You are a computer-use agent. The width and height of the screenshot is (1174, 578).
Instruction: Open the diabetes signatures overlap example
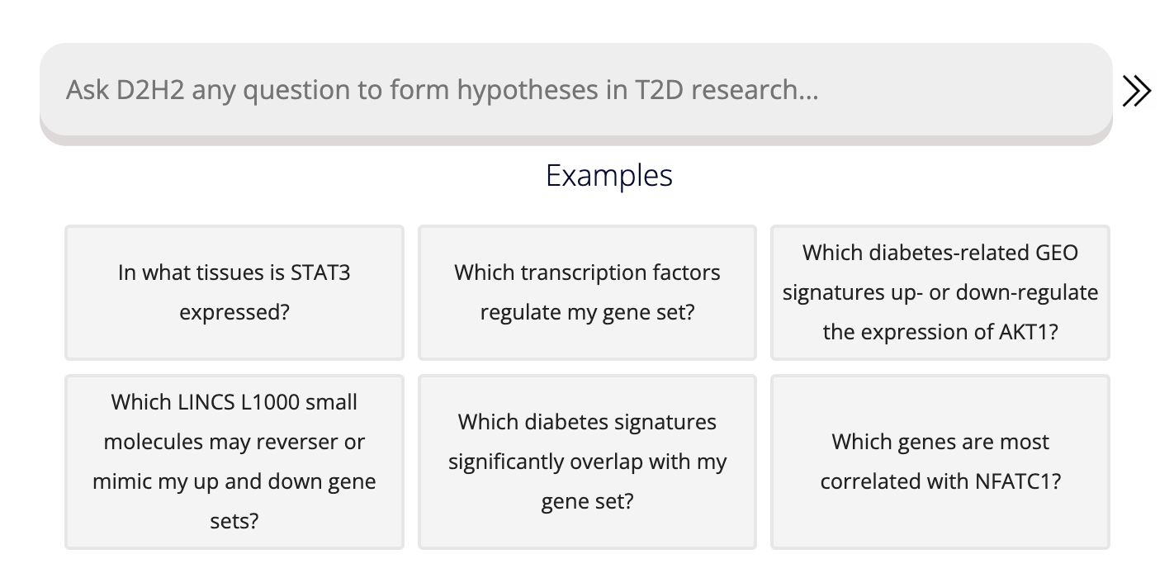(x=587, y=462)
